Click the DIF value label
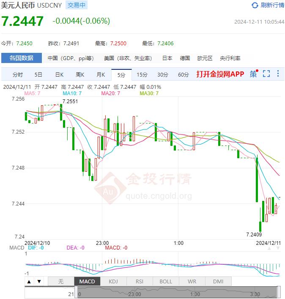Image resolution: width=285 pixels, height=299 pixels. [36, 248]
